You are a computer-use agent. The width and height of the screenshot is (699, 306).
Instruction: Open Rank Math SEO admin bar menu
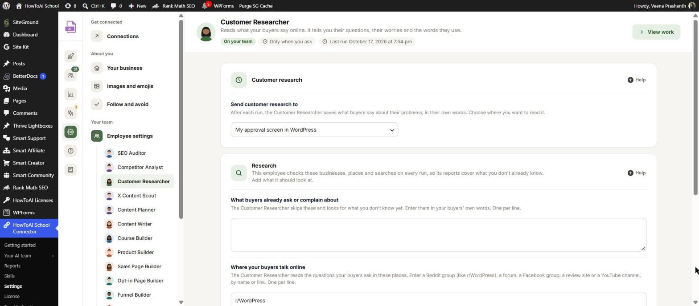click(173, 6)
